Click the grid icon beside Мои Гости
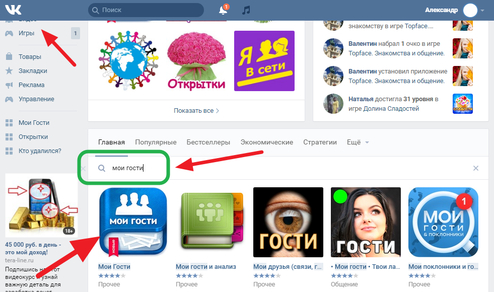 pyautogui.click(x=9, y=123)
